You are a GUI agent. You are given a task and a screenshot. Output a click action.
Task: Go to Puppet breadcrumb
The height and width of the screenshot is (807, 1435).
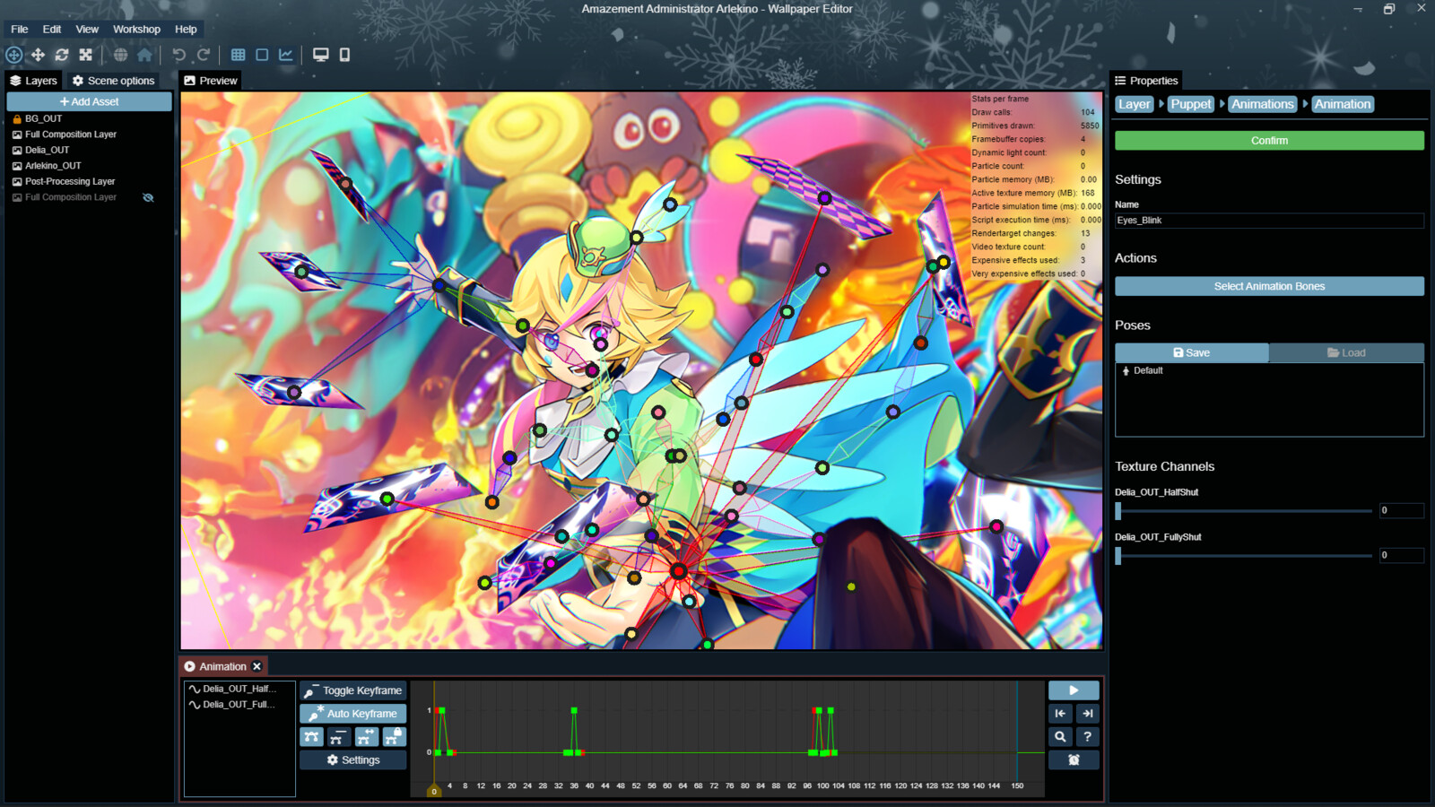click(1190, 104)
